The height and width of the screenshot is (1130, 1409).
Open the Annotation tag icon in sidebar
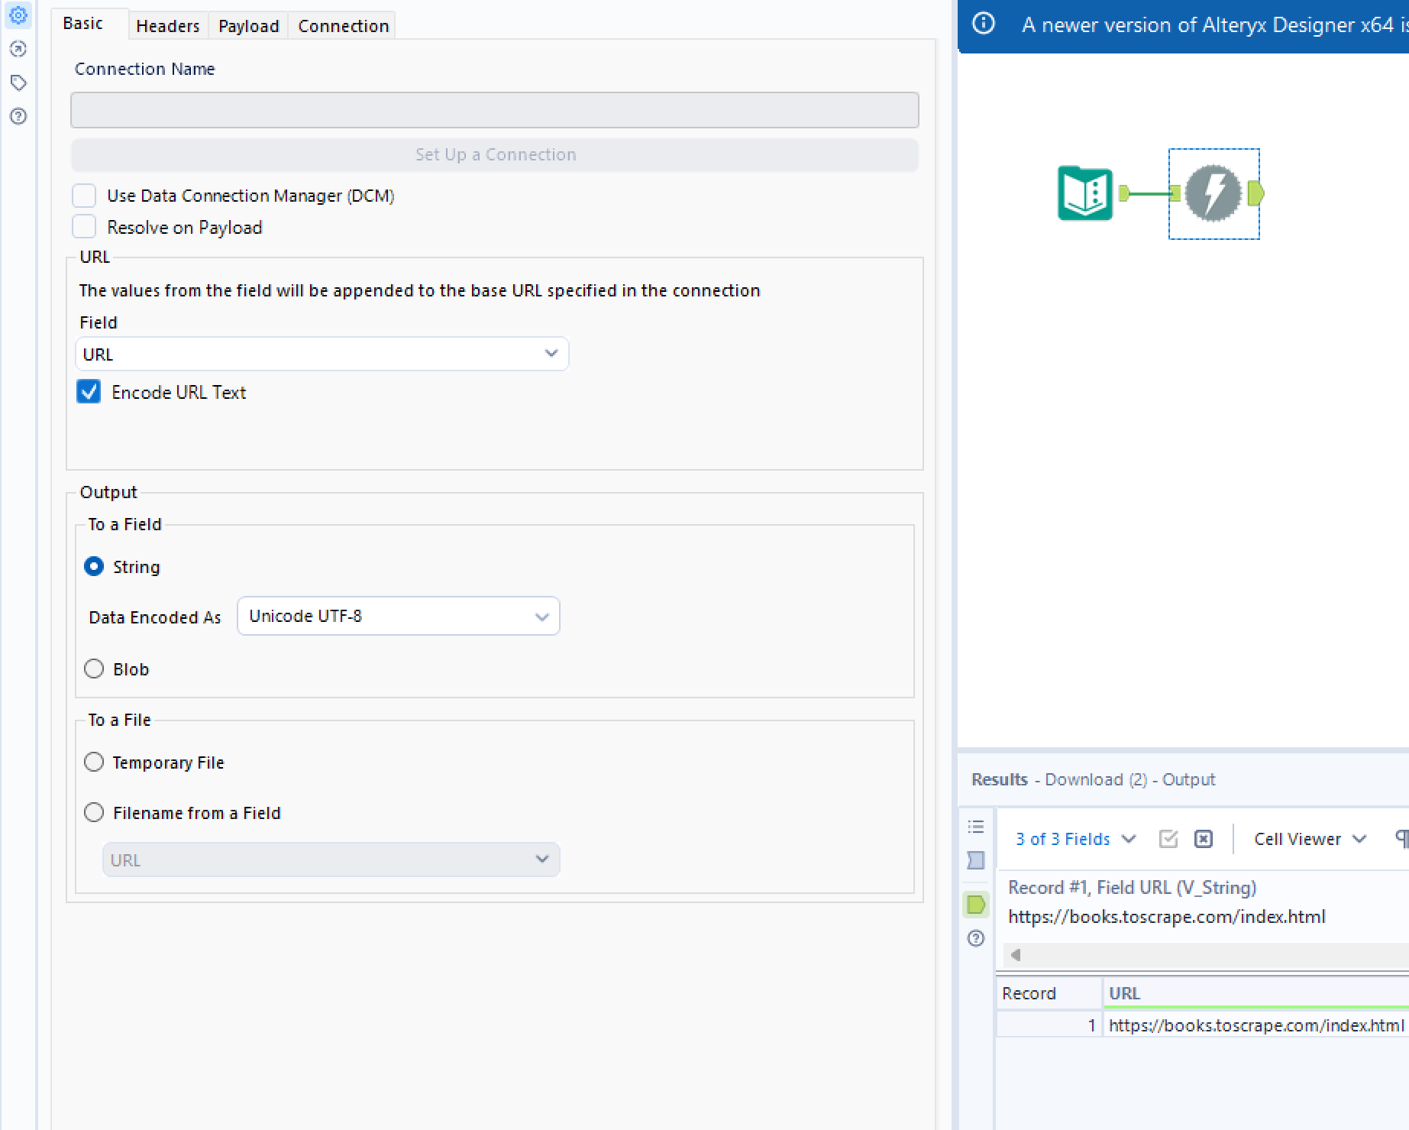tap(18, 83)
